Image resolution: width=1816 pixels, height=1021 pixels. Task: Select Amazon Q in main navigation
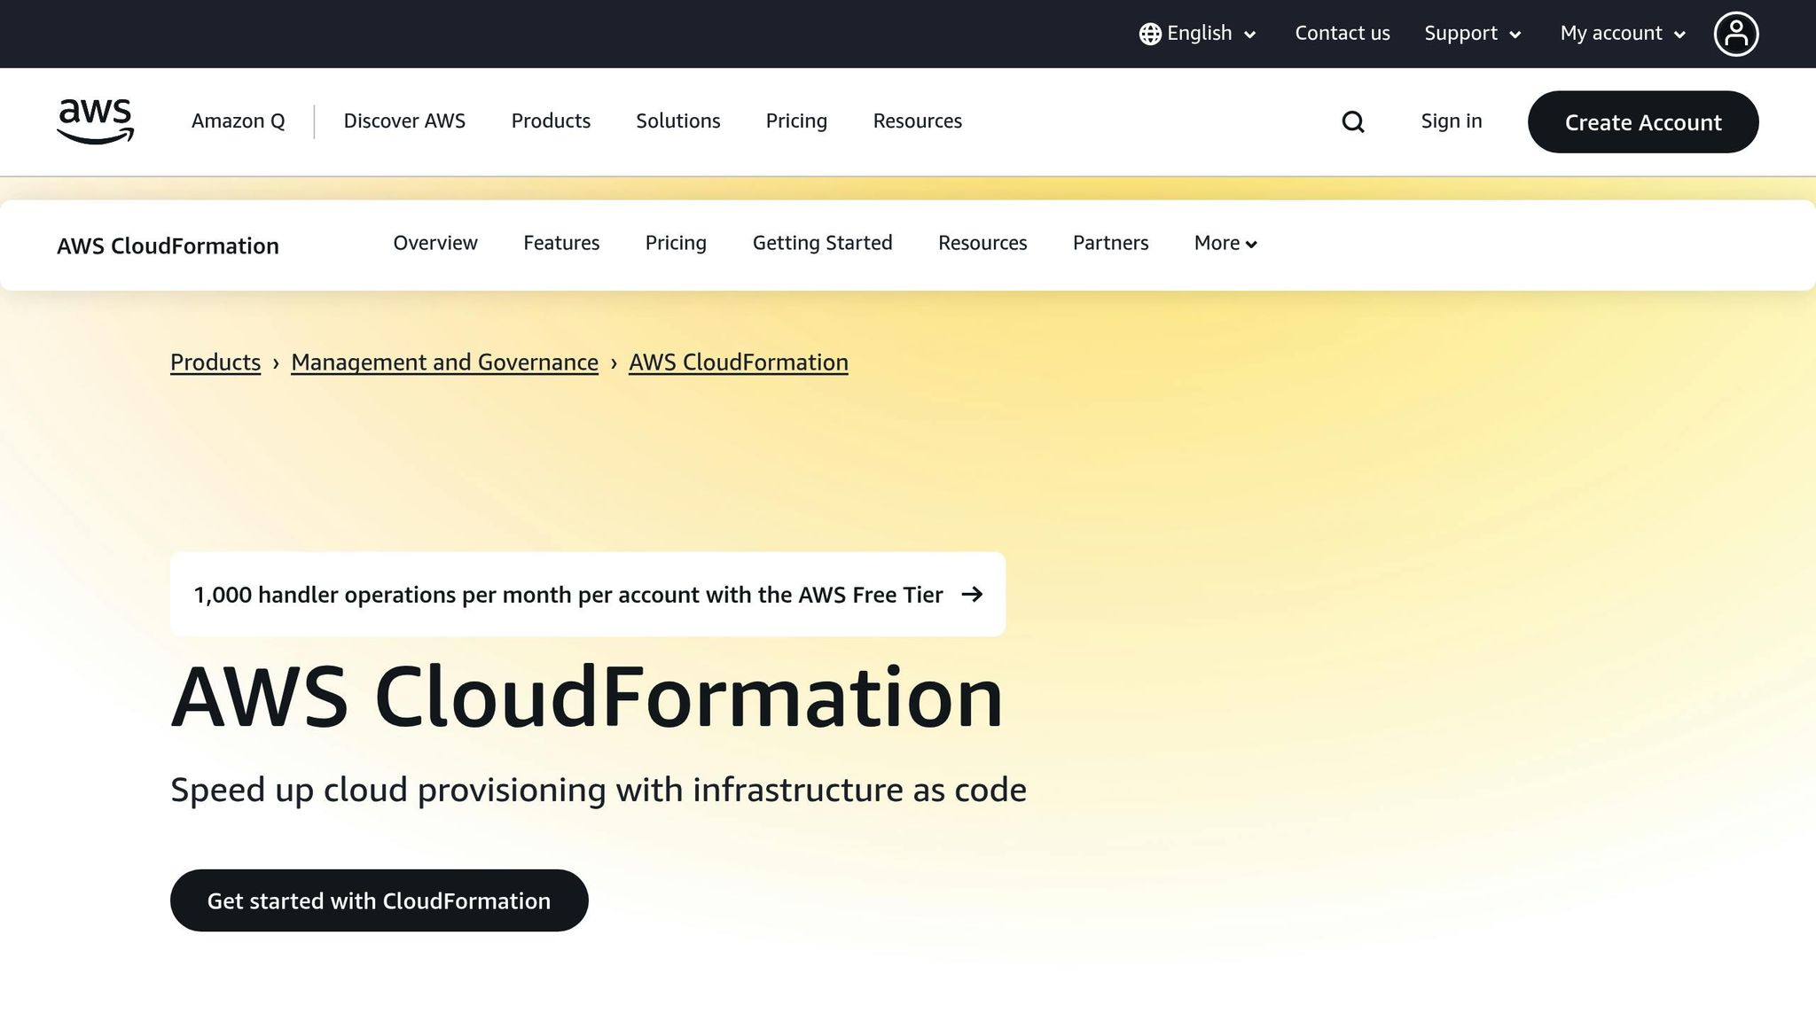[238, 121]
